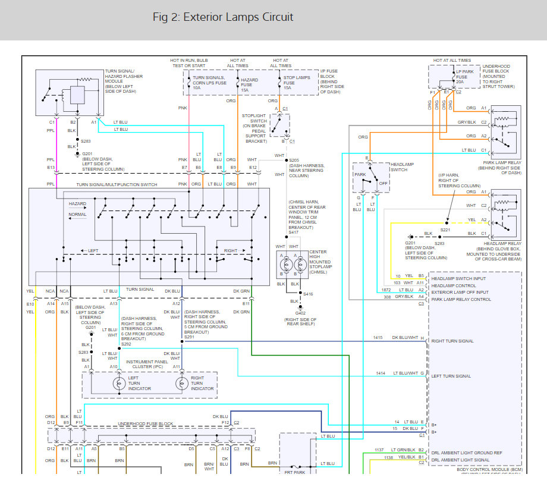Click the 'I/P FUSE BLOCK' description text
The width and height of the screenshot is (547, 493).
coord(332,81)
